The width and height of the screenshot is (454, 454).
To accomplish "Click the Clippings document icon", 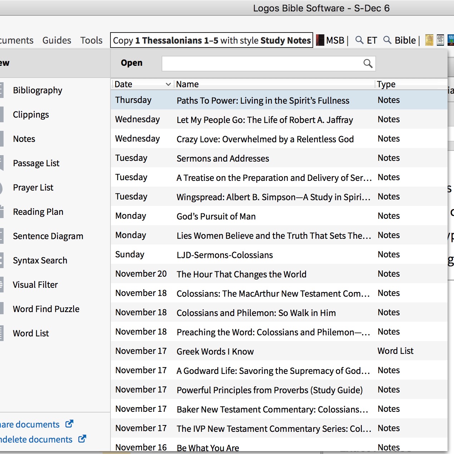I will pos(1,114).
